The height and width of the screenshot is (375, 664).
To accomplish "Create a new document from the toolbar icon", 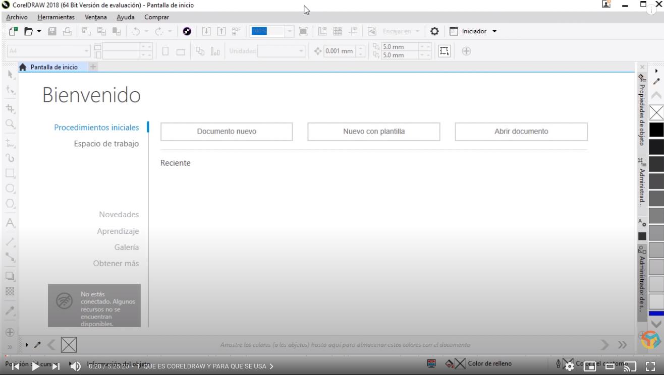I will tap(13, 31).
